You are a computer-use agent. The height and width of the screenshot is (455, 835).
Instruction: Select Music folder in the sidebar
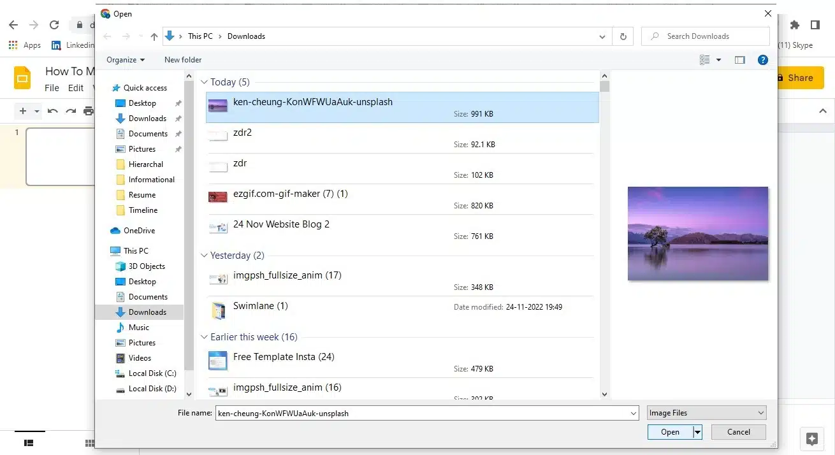(x=138, y=328)
